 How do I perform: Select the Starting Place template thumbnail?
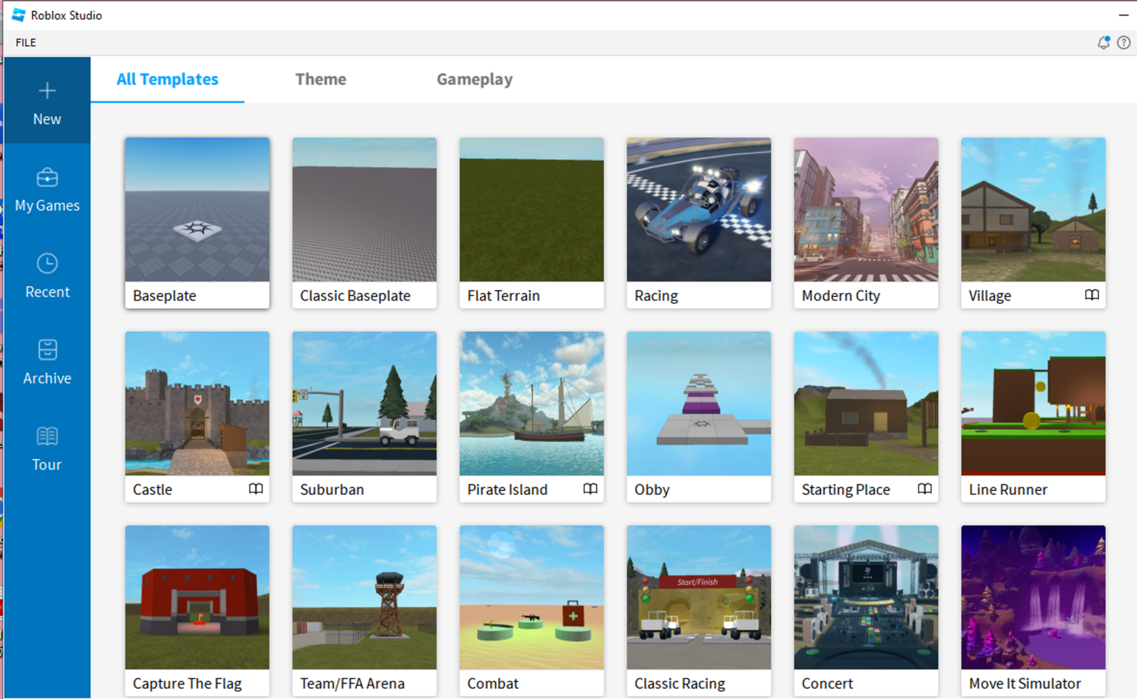pyautogui.click(x=866, y=404)
